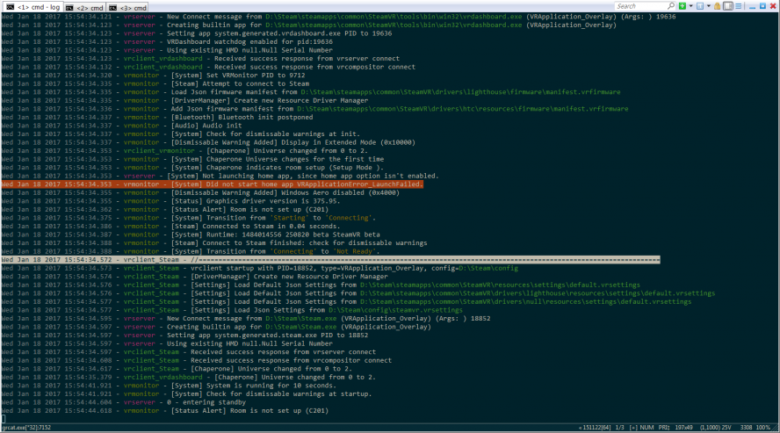Image resolution: width=780 pixels, height=433 pixels.
Task: Click the green New Console plus icon
Action: [x=683, y=6]
